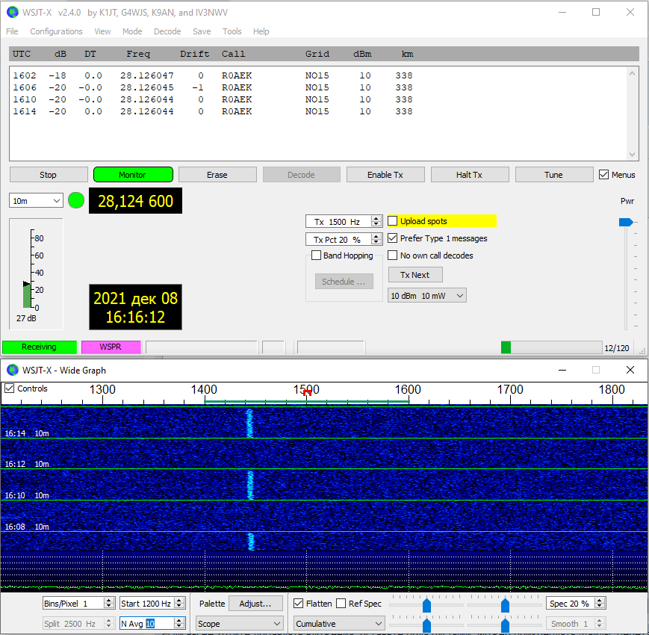Uncheck the Menus checkbox
649x635 pixels.
604,175
